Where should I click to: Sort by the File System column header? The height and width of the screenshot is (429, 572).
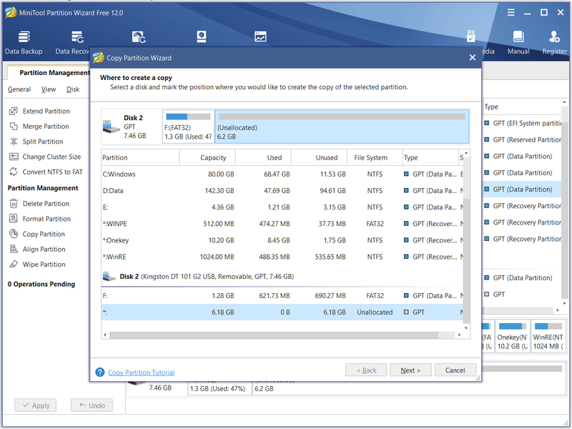(x=375, y=157)
